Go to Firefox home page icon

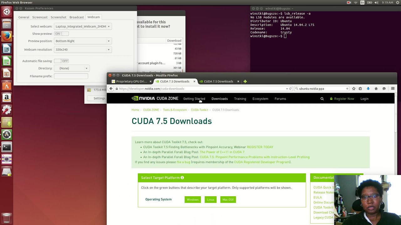[376, 89]
